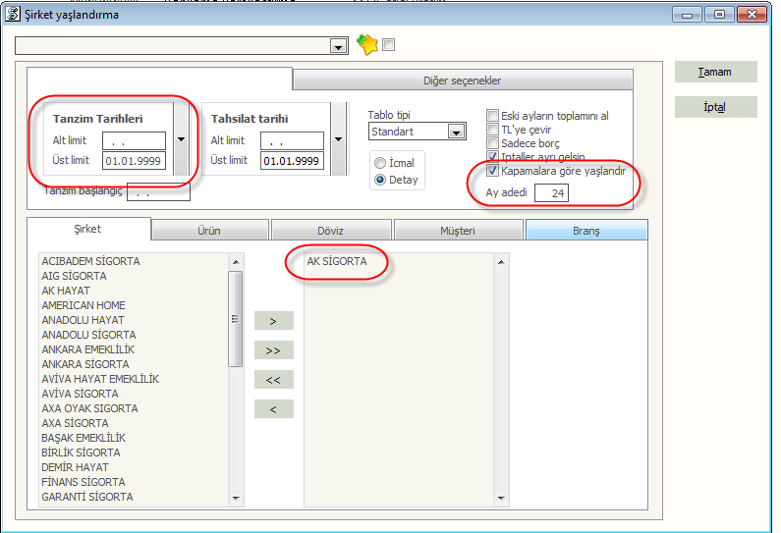
Task: Click the single left arrow remove button
Action: (x=273, y=408)
